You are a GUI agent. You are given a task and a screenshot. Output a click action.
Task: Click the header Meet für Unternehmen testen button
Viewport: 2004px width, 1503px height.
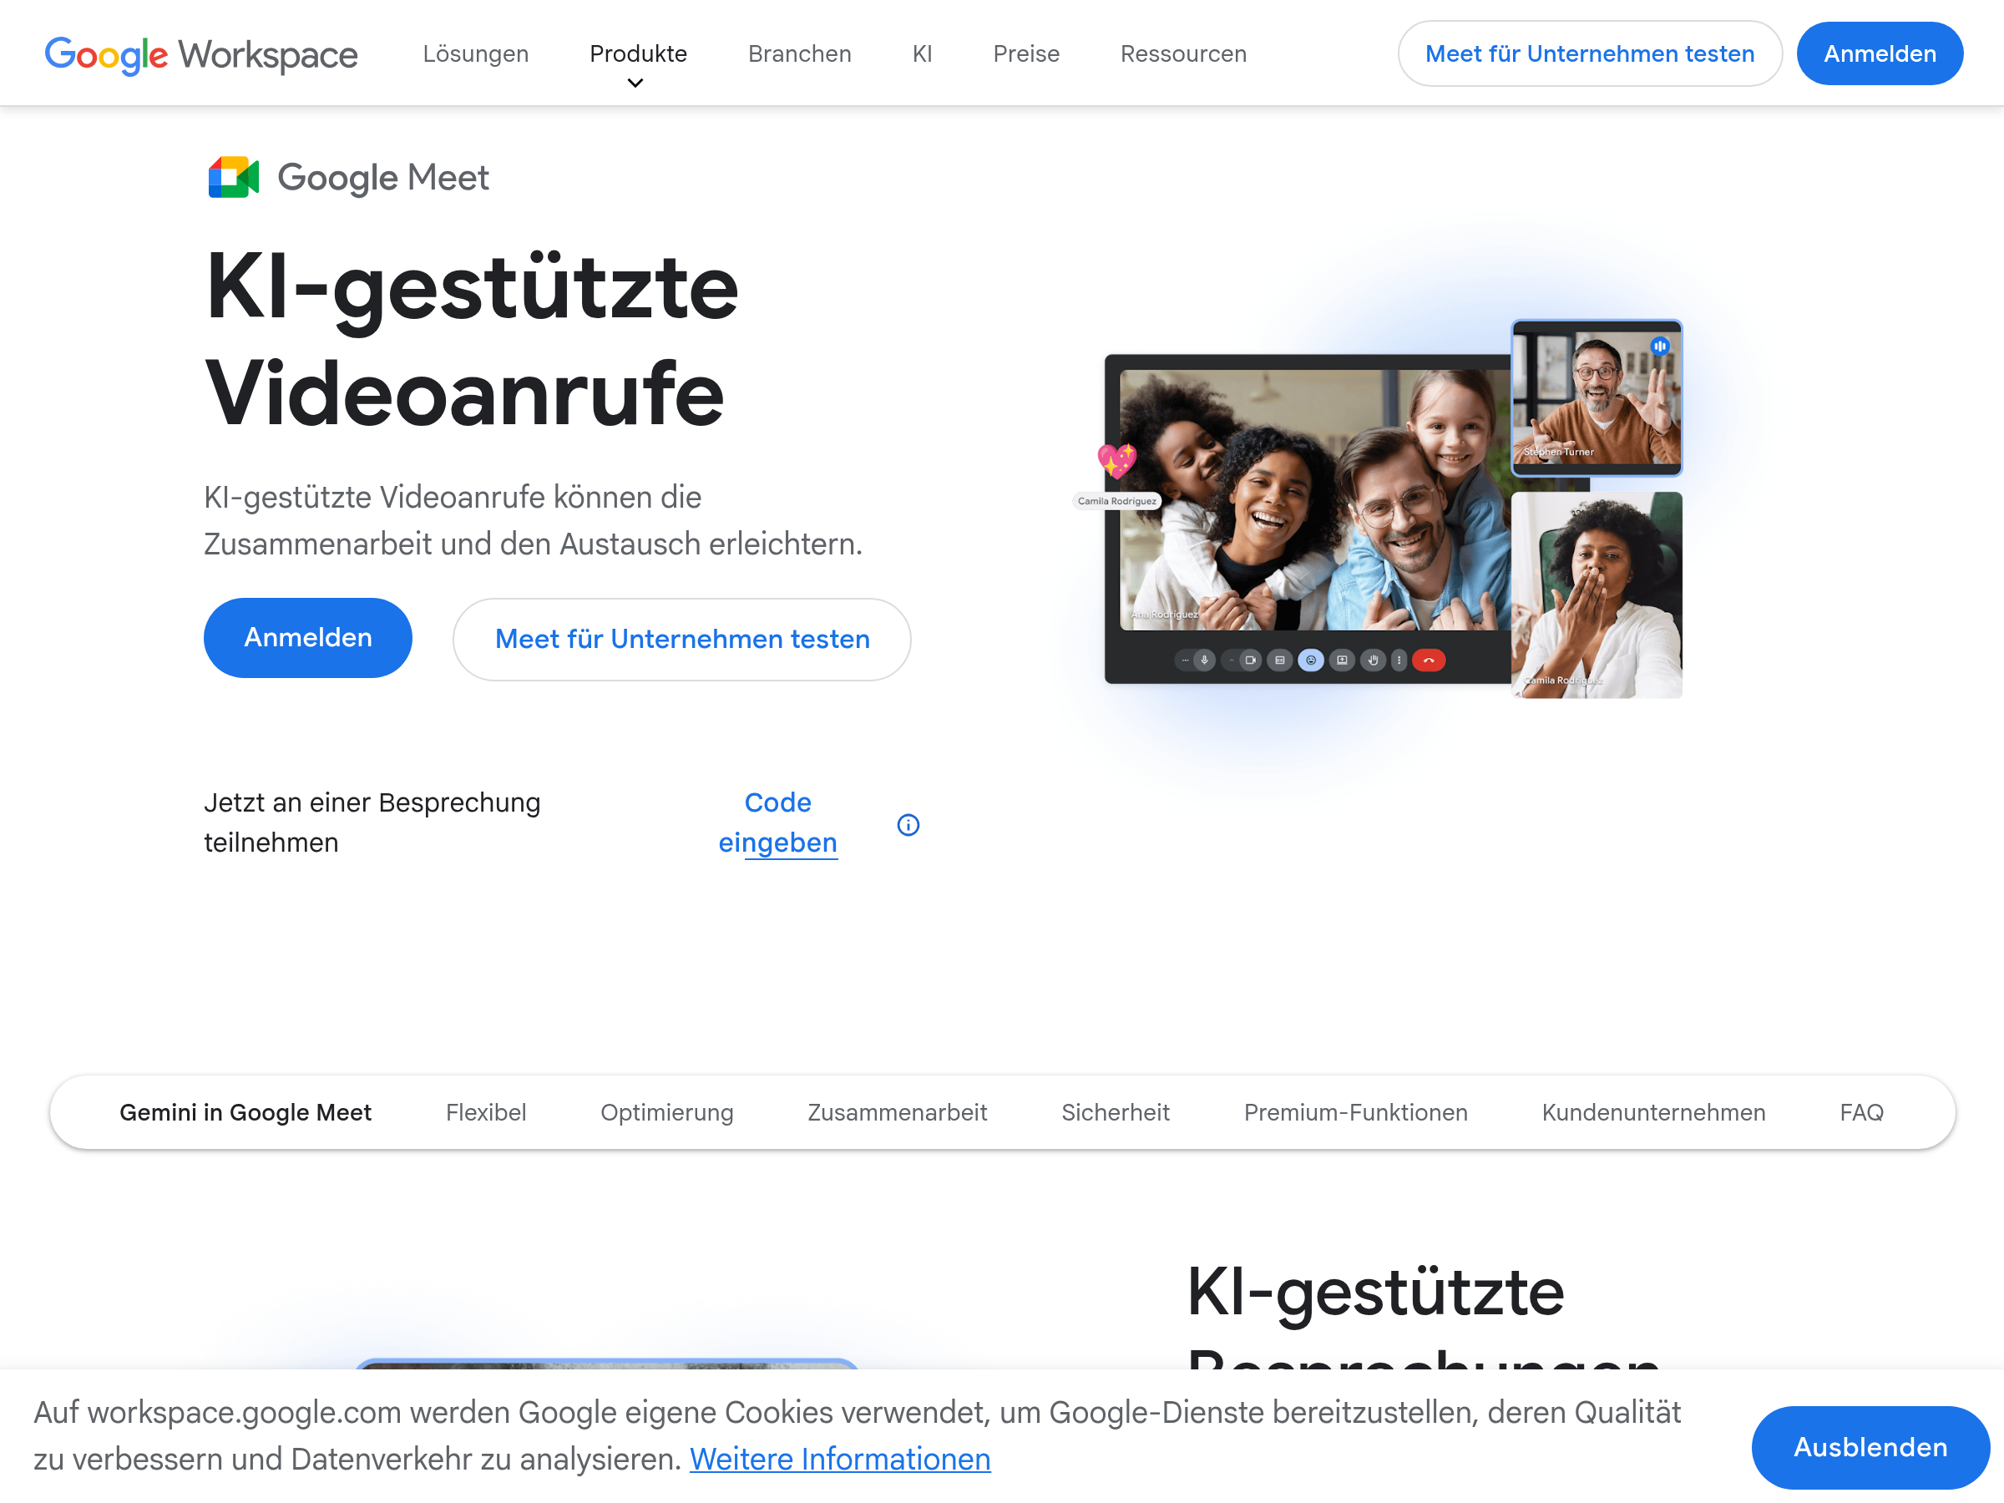[1590, 53]
